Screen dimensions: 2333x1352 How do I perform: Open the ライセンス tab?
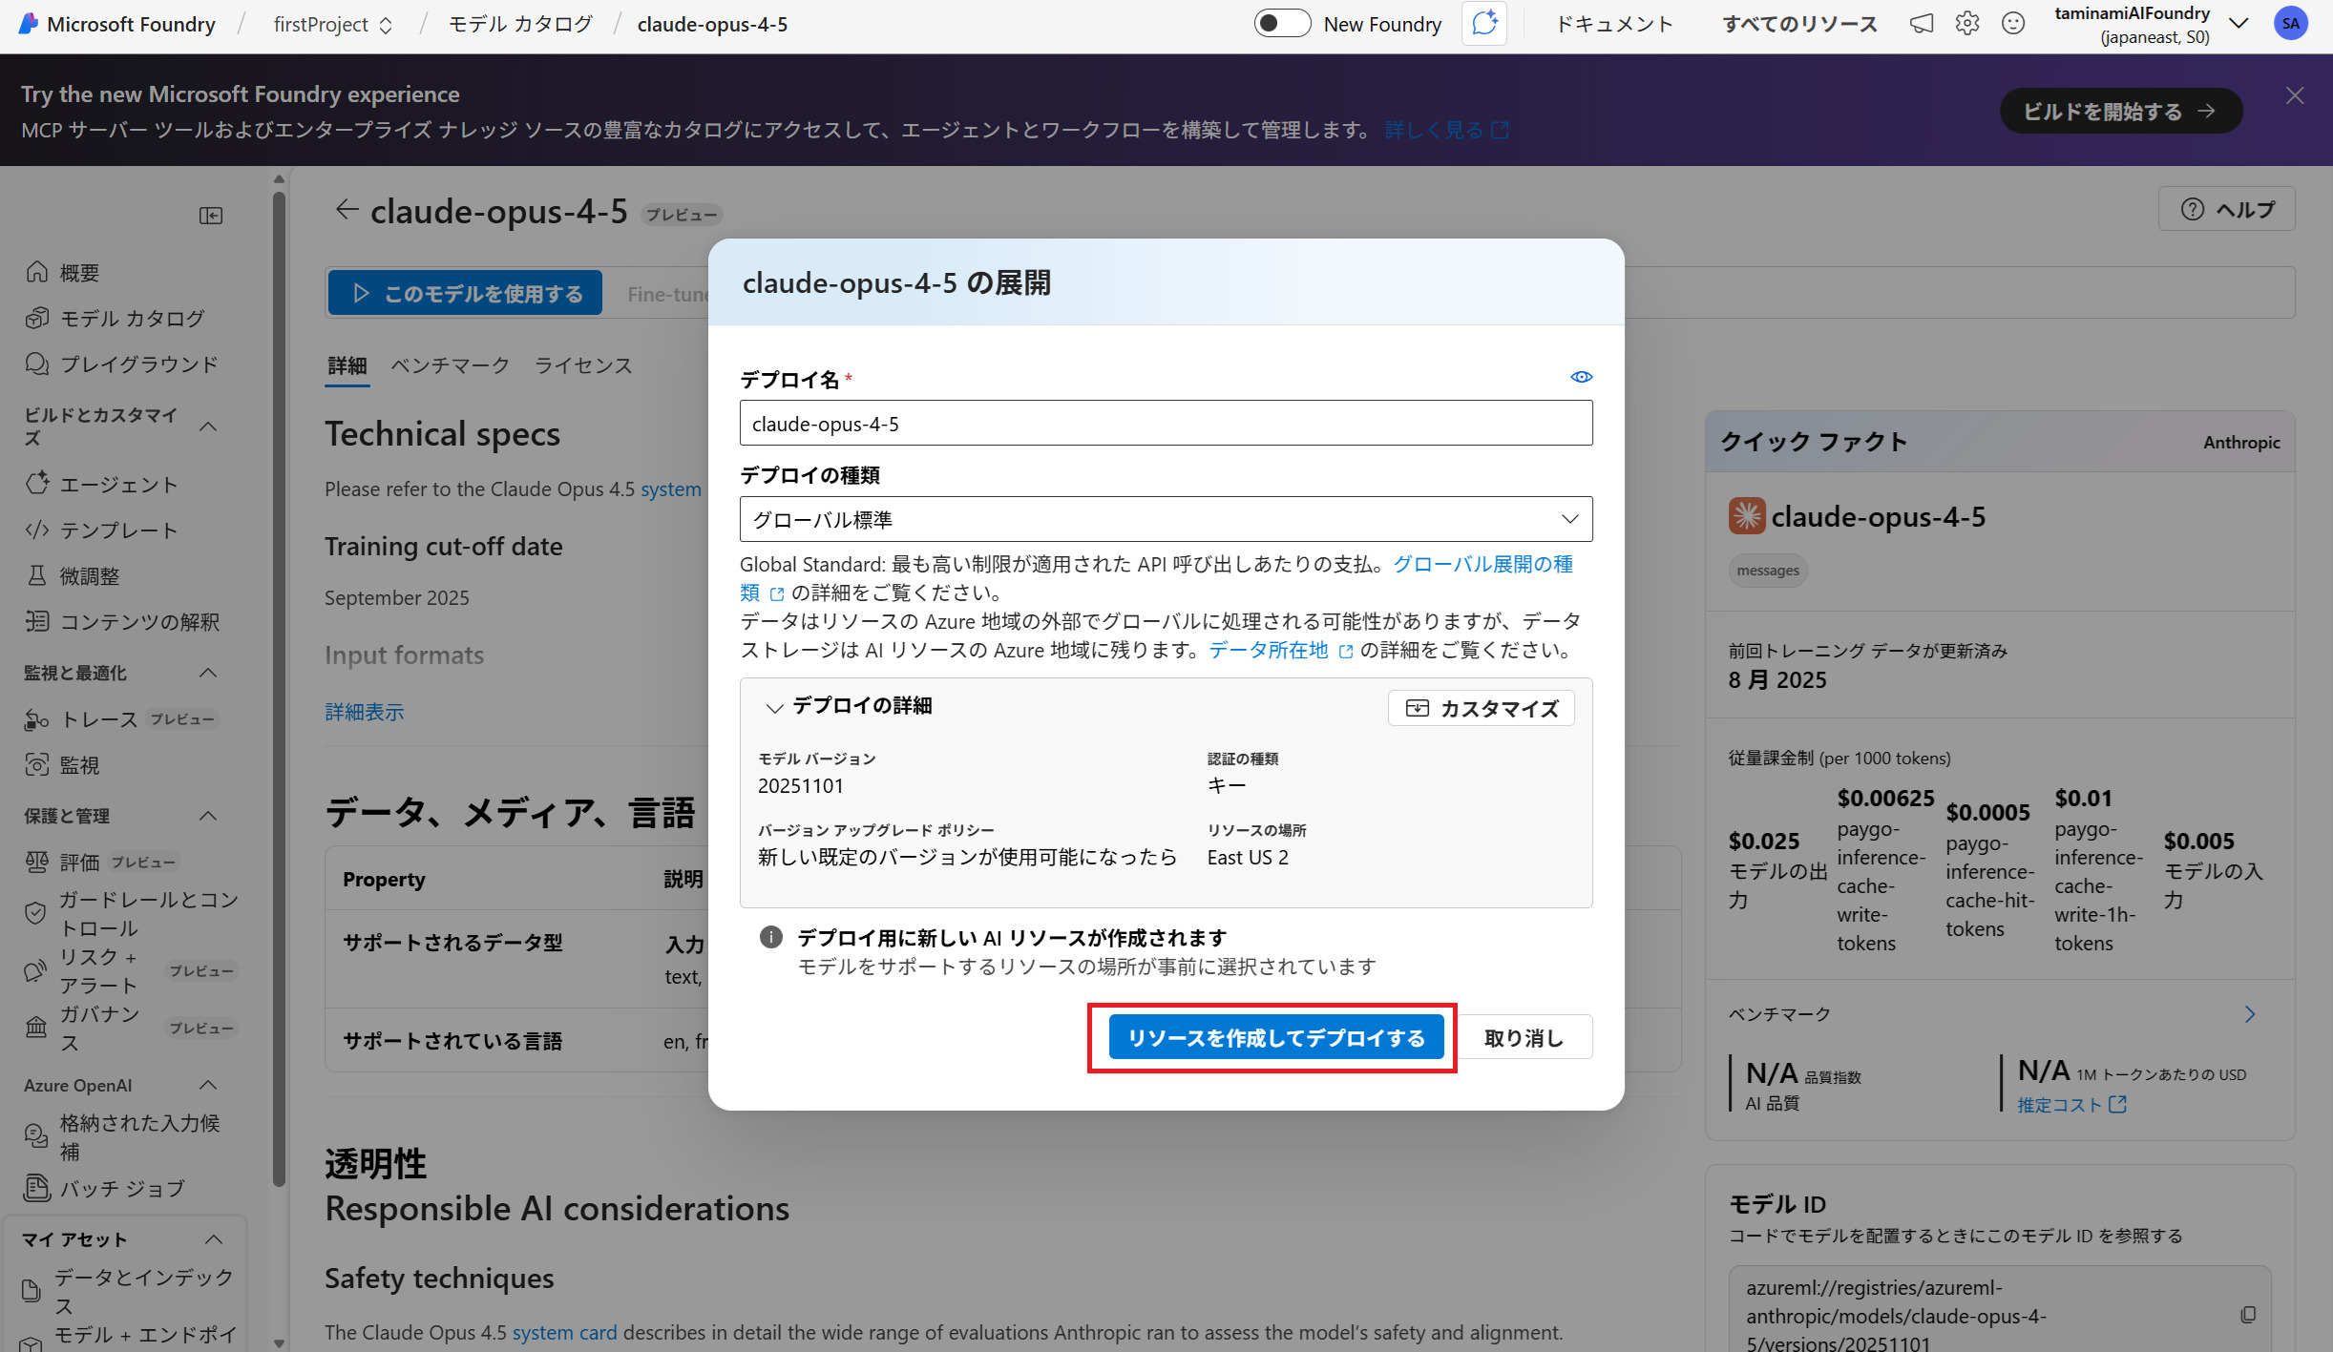coord(583,365)
